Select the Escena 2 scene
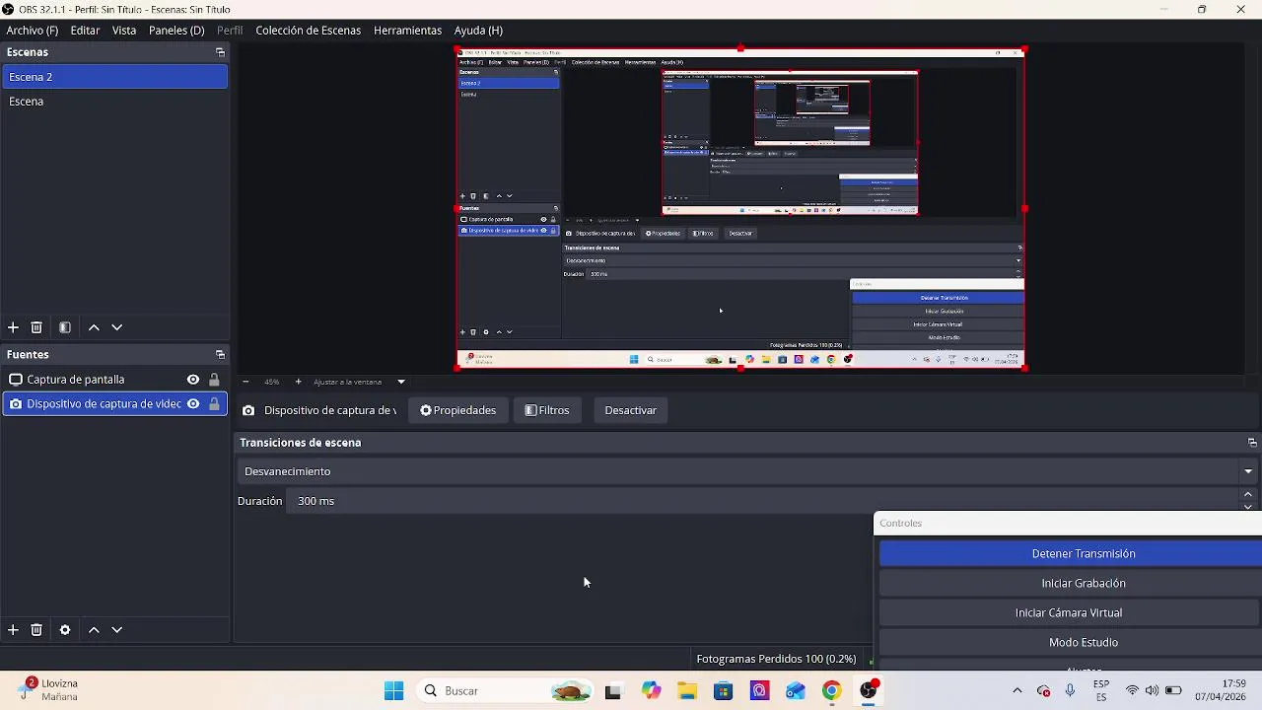This screenshot has width=1262, height=710. pos(114,77)
